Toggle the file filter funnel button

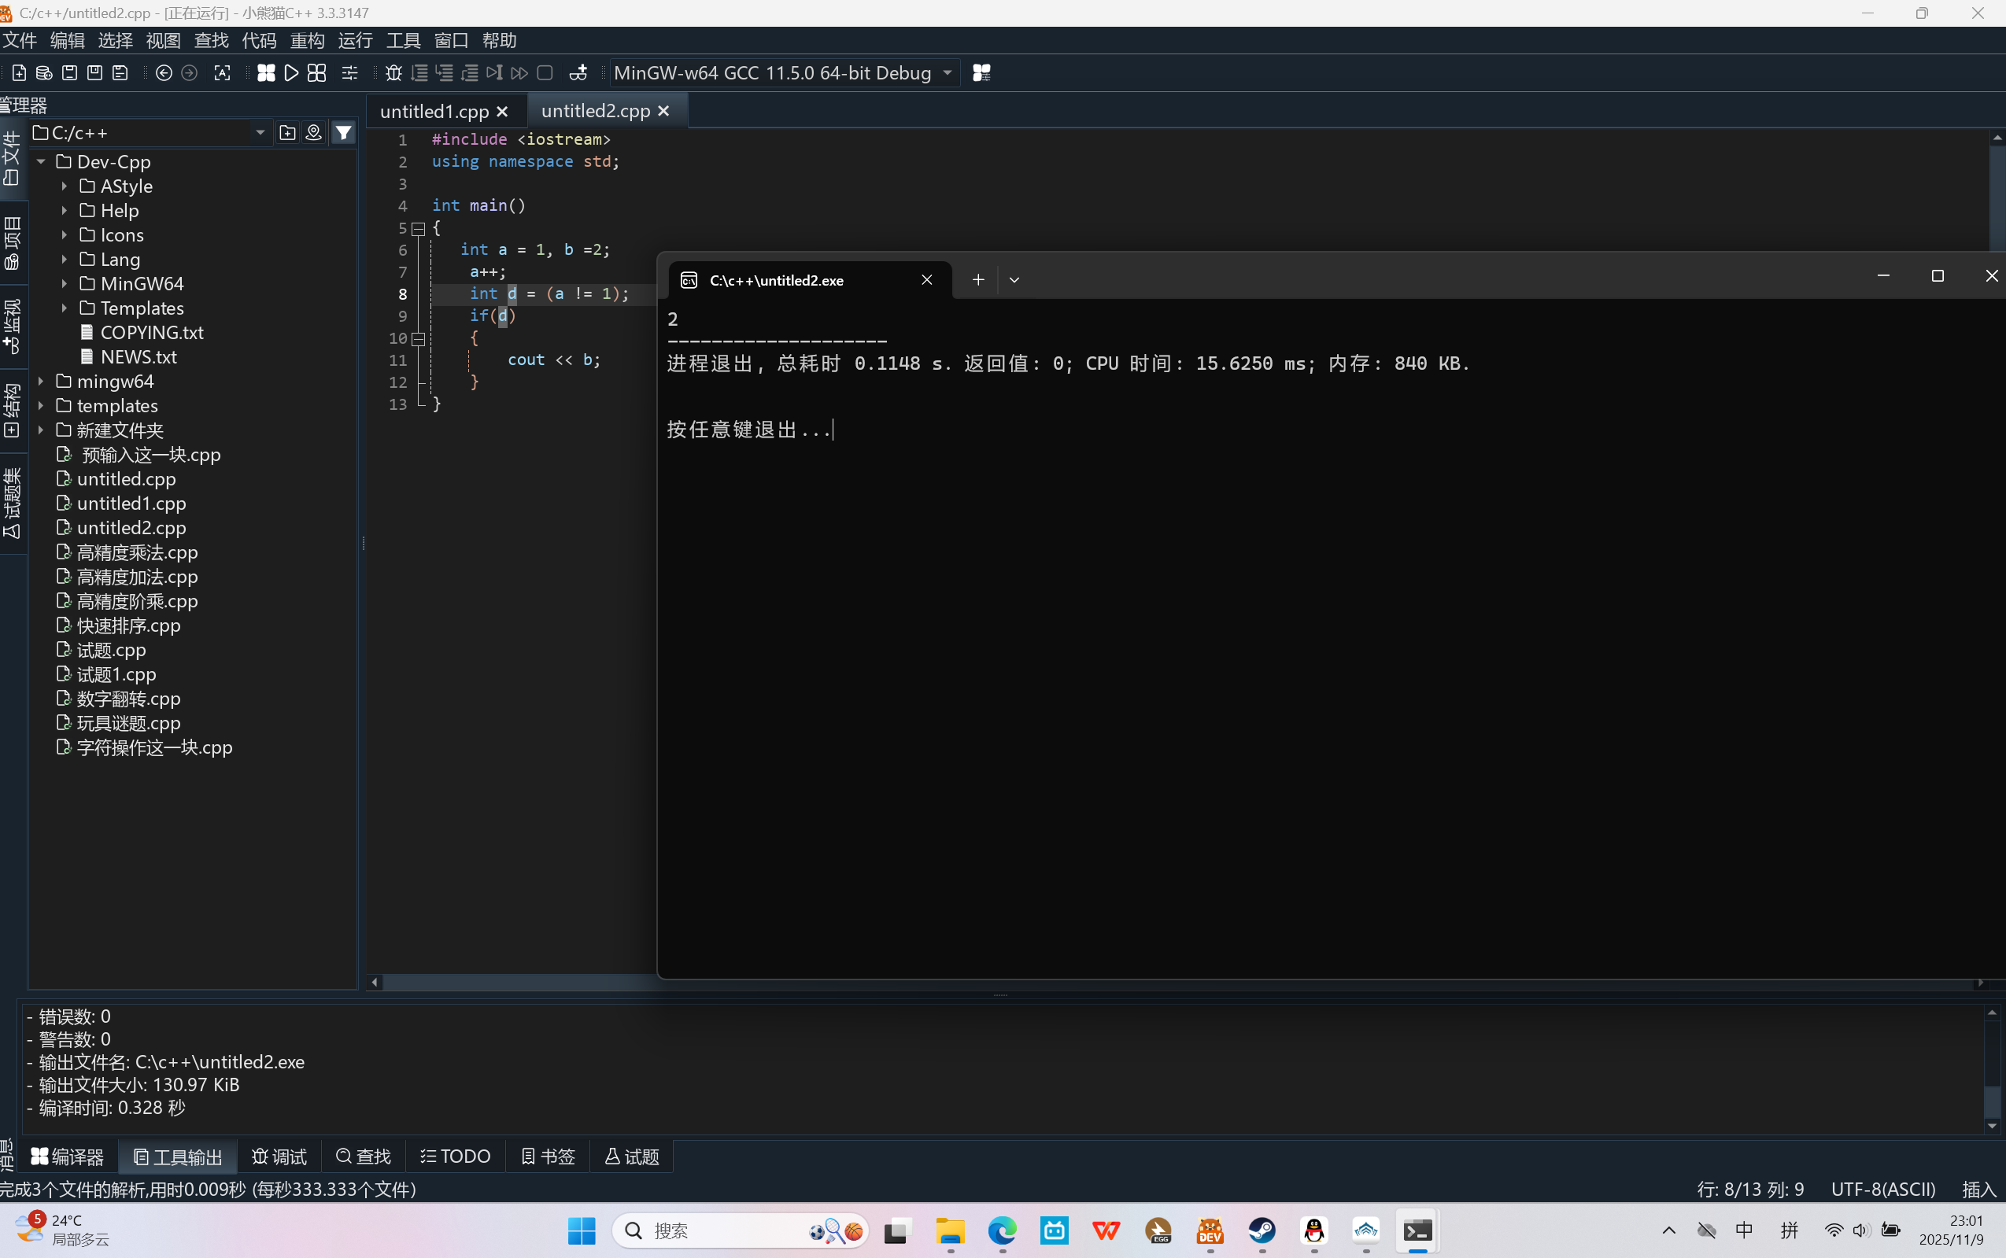coord(344,133)
